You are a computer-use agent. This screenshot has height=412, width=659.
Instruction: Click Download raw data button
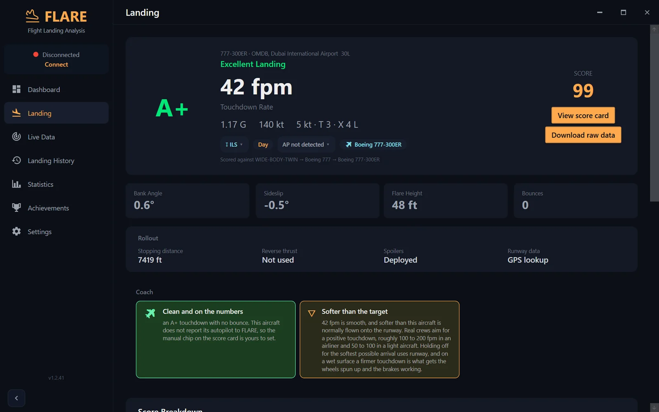(x=583, y=135)
